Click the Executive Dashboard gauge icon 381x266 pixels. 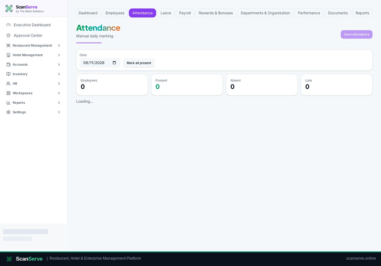9,25
